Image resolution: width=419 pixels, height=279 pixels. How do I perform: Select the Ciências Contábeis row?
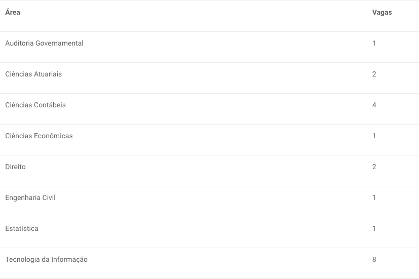(210, 109)
